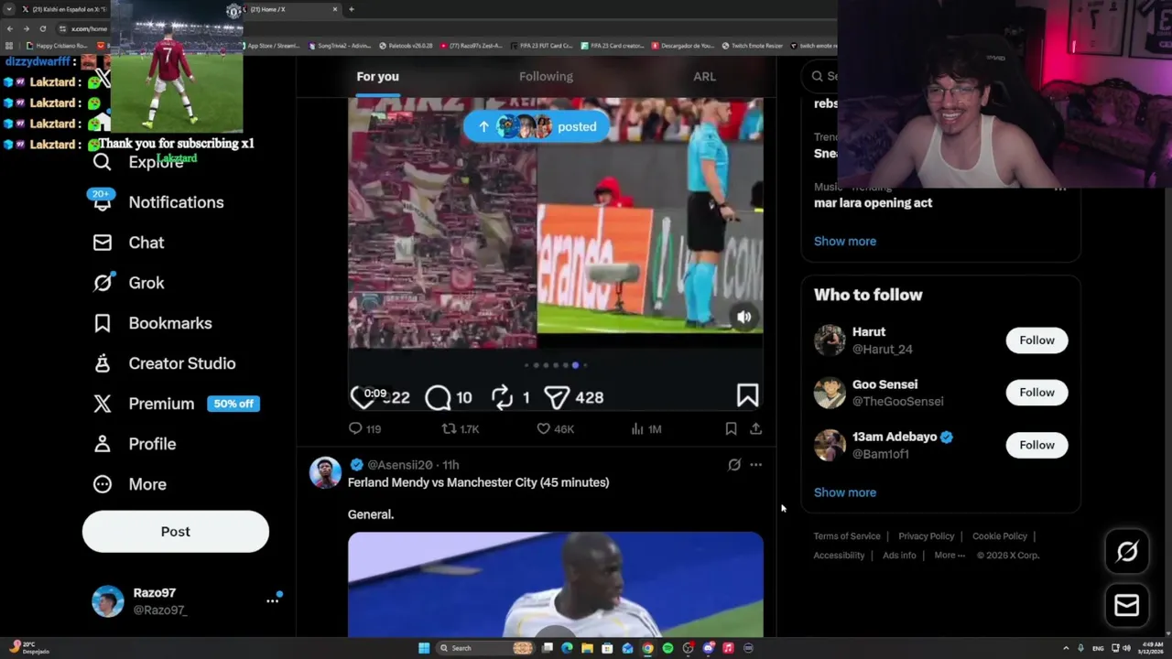Open the FIFA 23 FUT Card Cr... bookmark
Screen dimensions: 1172x659
click(541, 46)
